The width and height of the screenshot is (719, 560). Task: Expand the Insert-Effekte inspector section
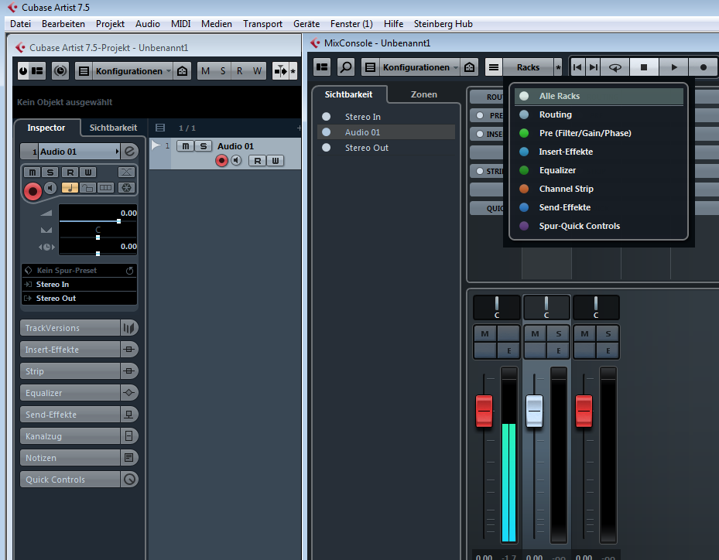[79, 350]
